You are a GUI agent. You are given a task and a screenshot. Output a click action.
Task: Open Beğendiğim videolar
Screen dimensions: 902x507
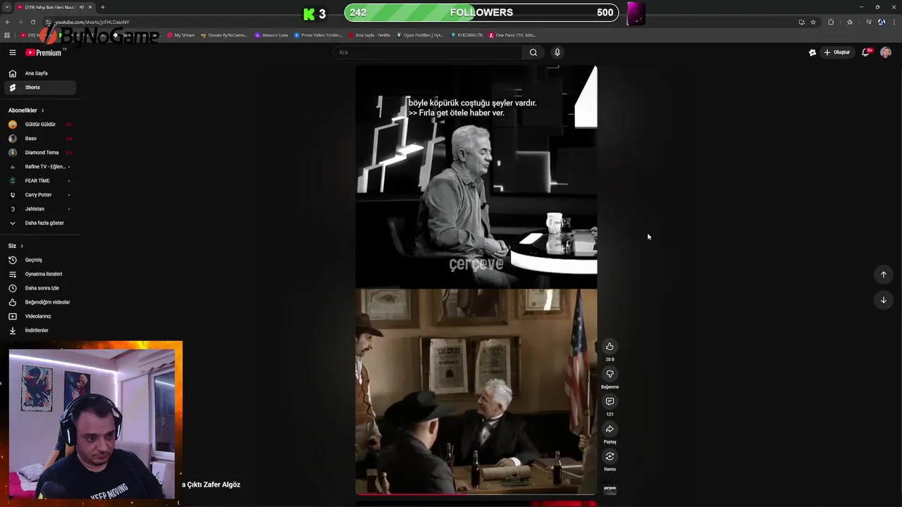click(x=39, y=302)
